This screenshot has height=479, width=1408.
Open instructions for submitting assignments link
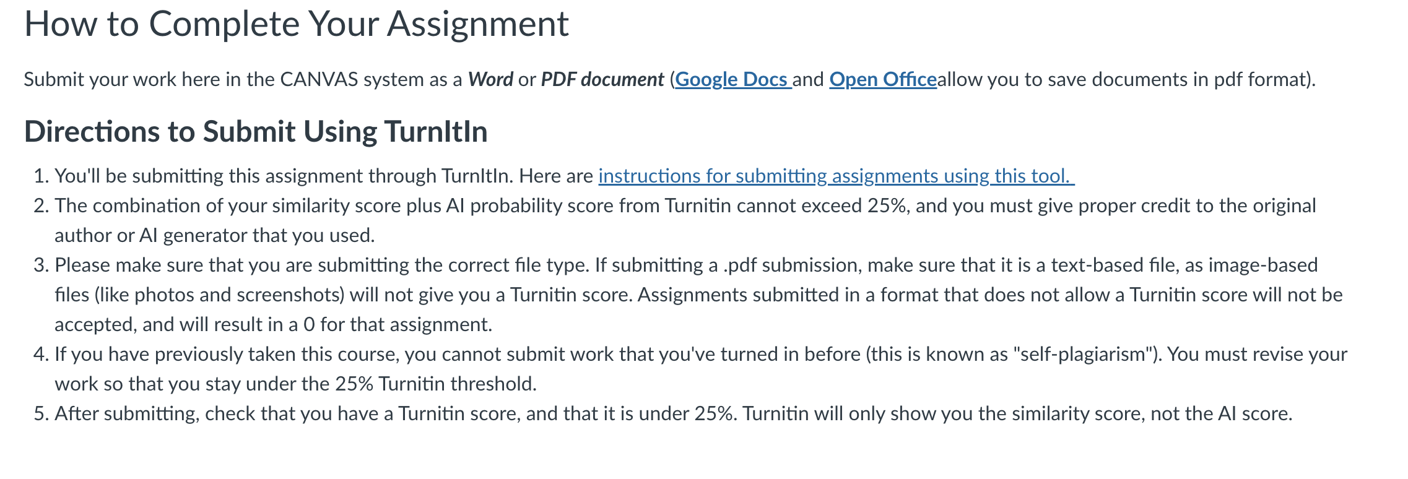836,176
